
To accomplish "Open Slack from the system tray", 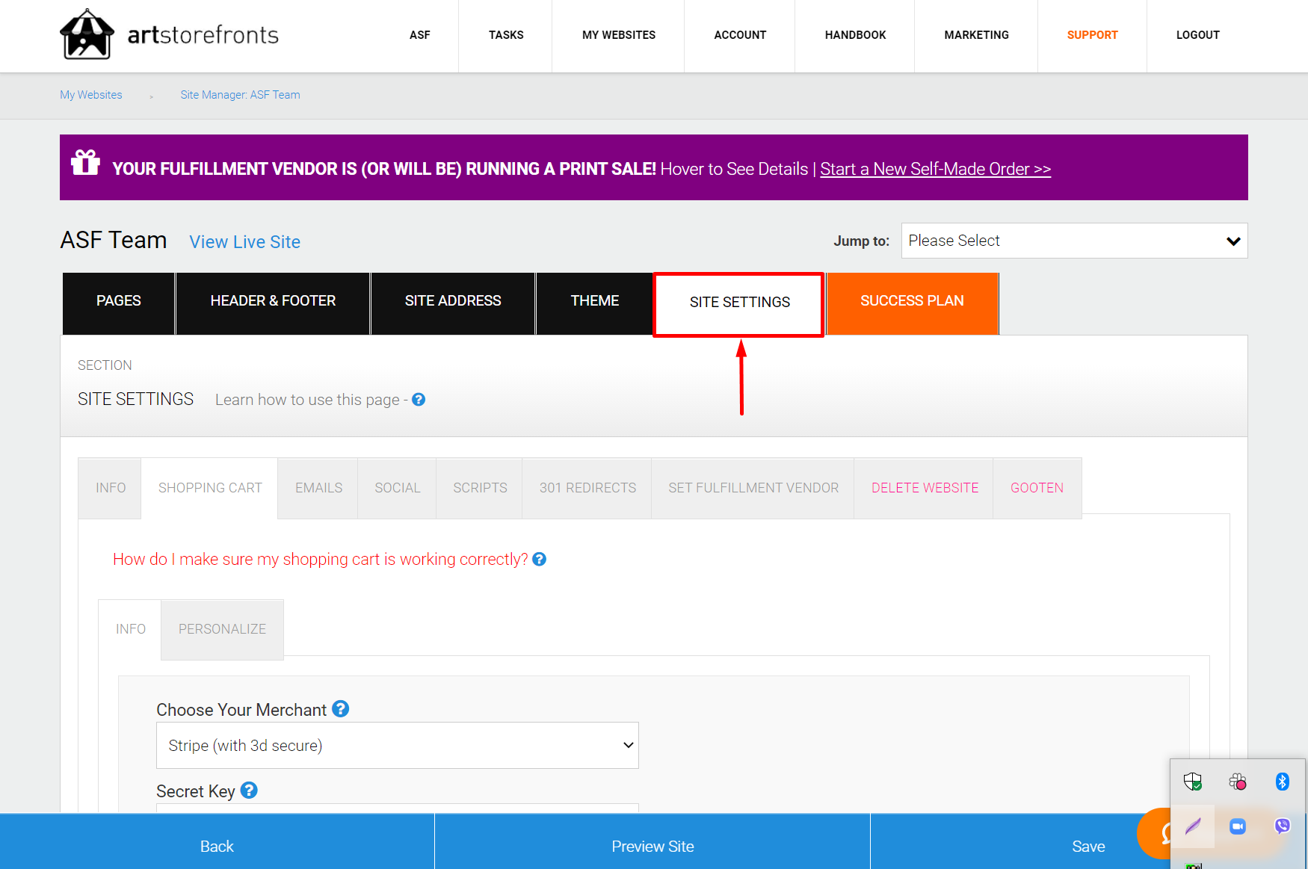I will (x=1237, y=782).
